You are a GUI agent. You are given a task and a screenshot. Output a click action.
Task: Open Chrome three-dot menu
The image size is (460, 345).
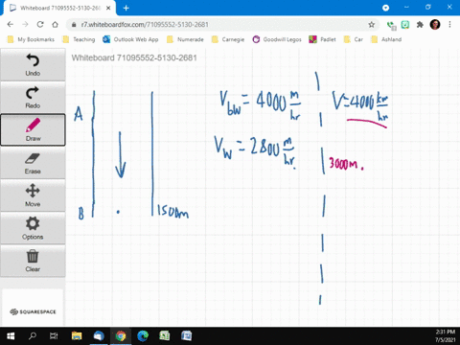tap(449, 25)
